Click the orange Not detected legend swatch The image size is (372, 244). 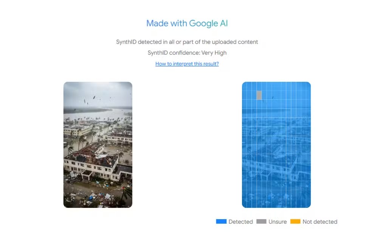295,221
